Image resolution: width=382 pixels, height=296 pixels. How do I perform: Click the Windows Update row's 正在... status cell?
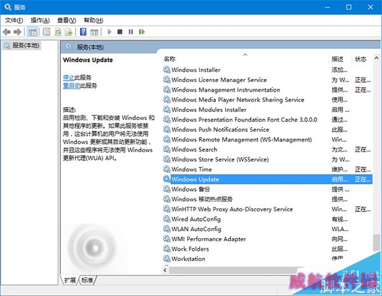click(363, 180)
